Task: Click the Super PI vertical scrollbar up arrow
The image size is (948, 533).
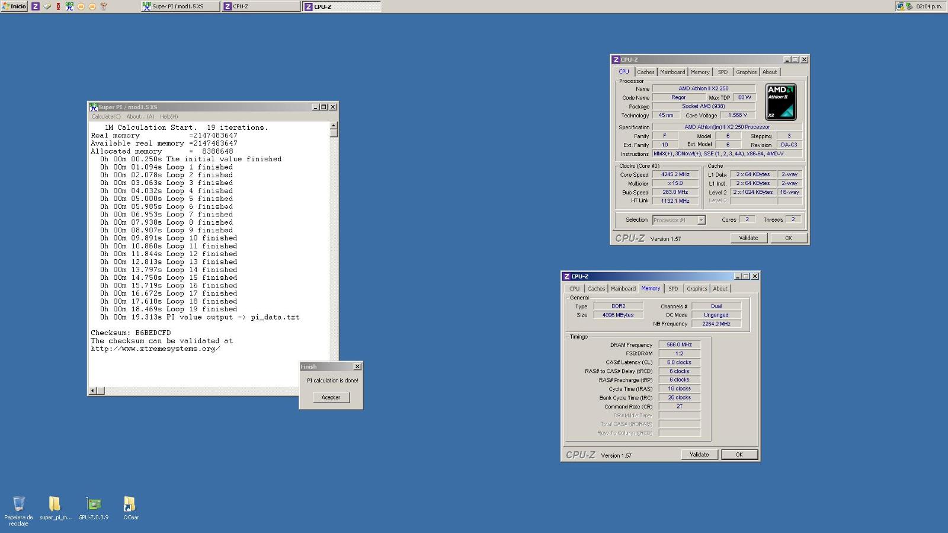Action: 334,126
